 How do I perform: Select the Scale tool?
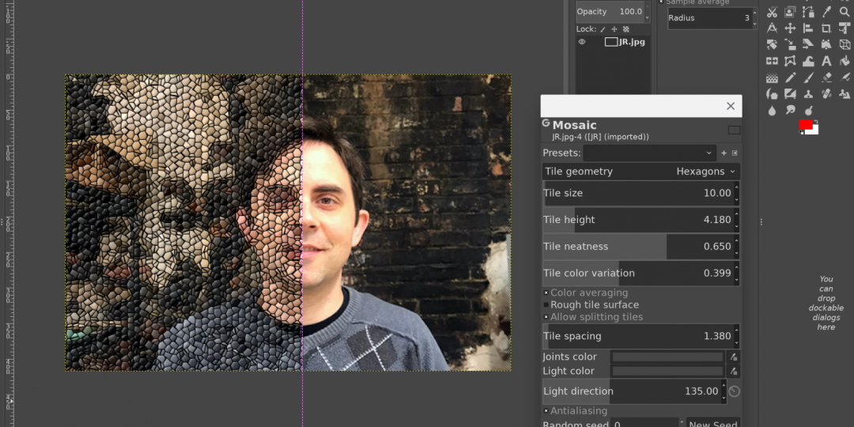click(x=790, y=44)
